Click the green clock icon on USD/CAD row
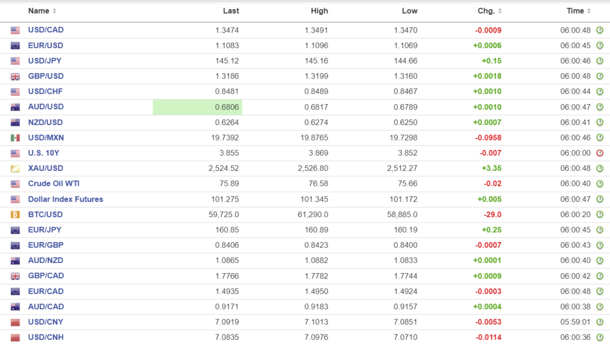The image size is (610, 344). coord(600,30)
